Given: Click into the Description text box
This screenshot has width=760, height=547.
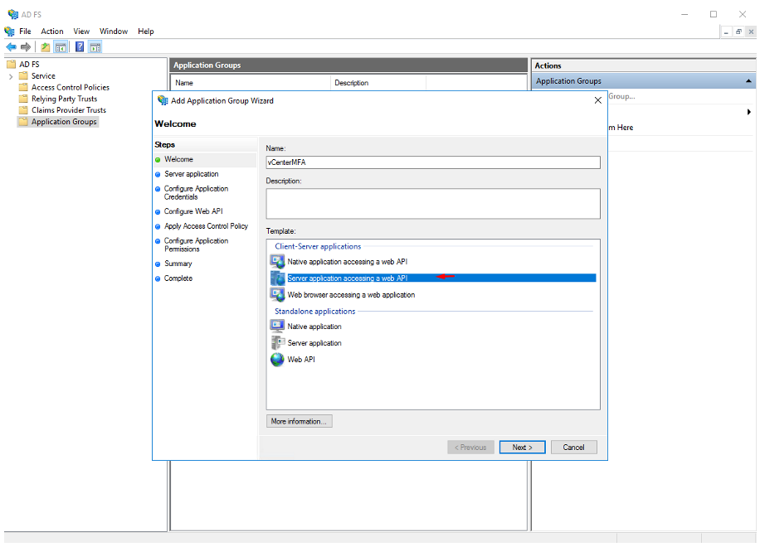Looking at the screenshot, I should (x=432, y=203).
